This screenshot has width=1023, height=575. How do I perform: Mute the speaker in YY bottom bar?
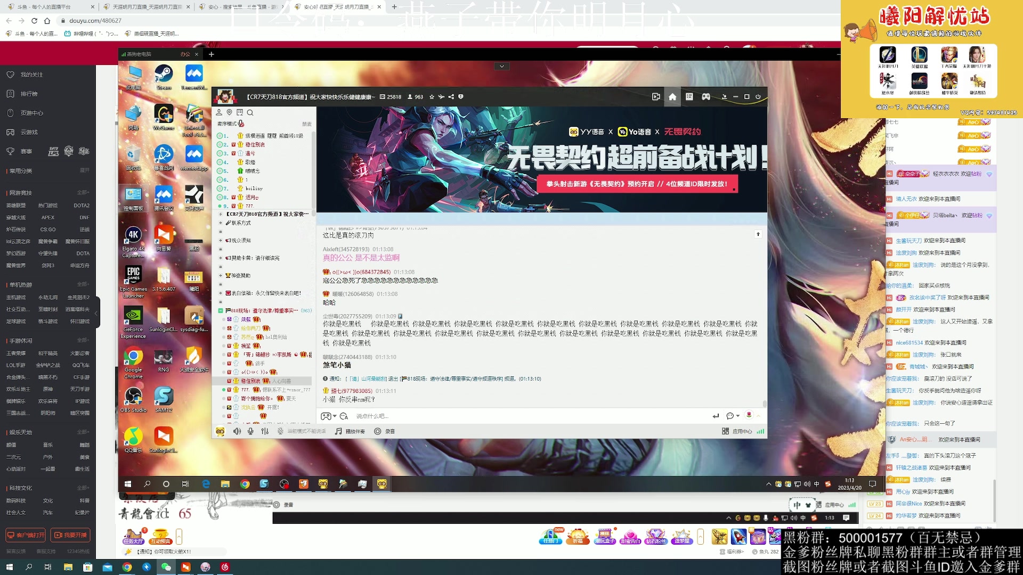(237, 431)
